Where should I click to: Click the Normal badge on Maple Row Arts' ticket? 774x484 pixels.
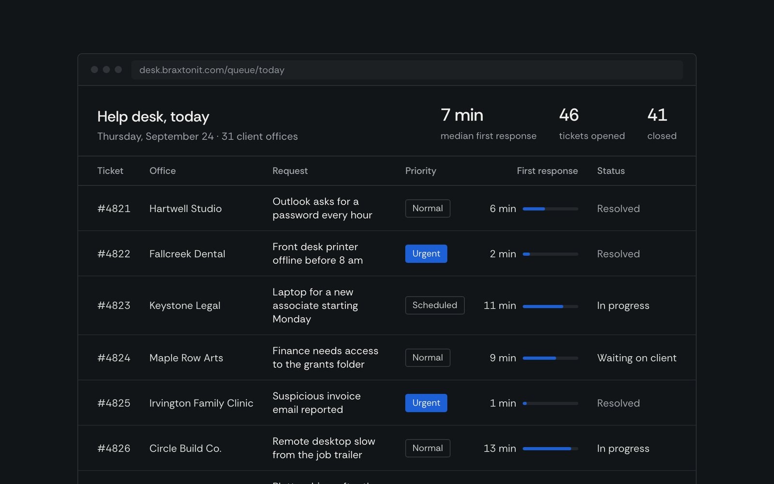tap(428, 358)
